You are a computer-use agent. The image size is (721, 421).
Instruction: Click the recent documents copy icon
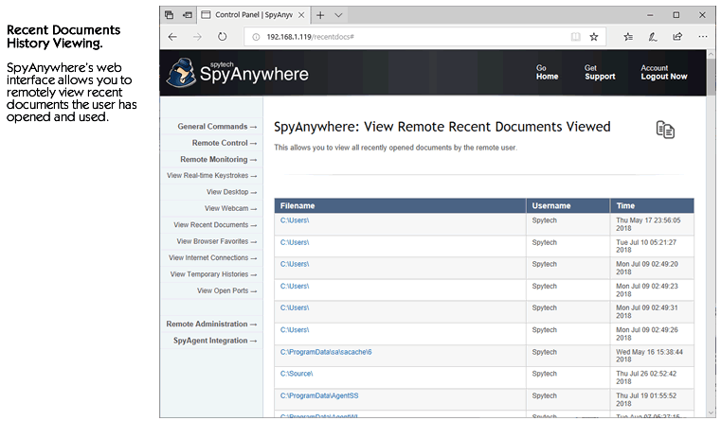(x=665, y=130)
